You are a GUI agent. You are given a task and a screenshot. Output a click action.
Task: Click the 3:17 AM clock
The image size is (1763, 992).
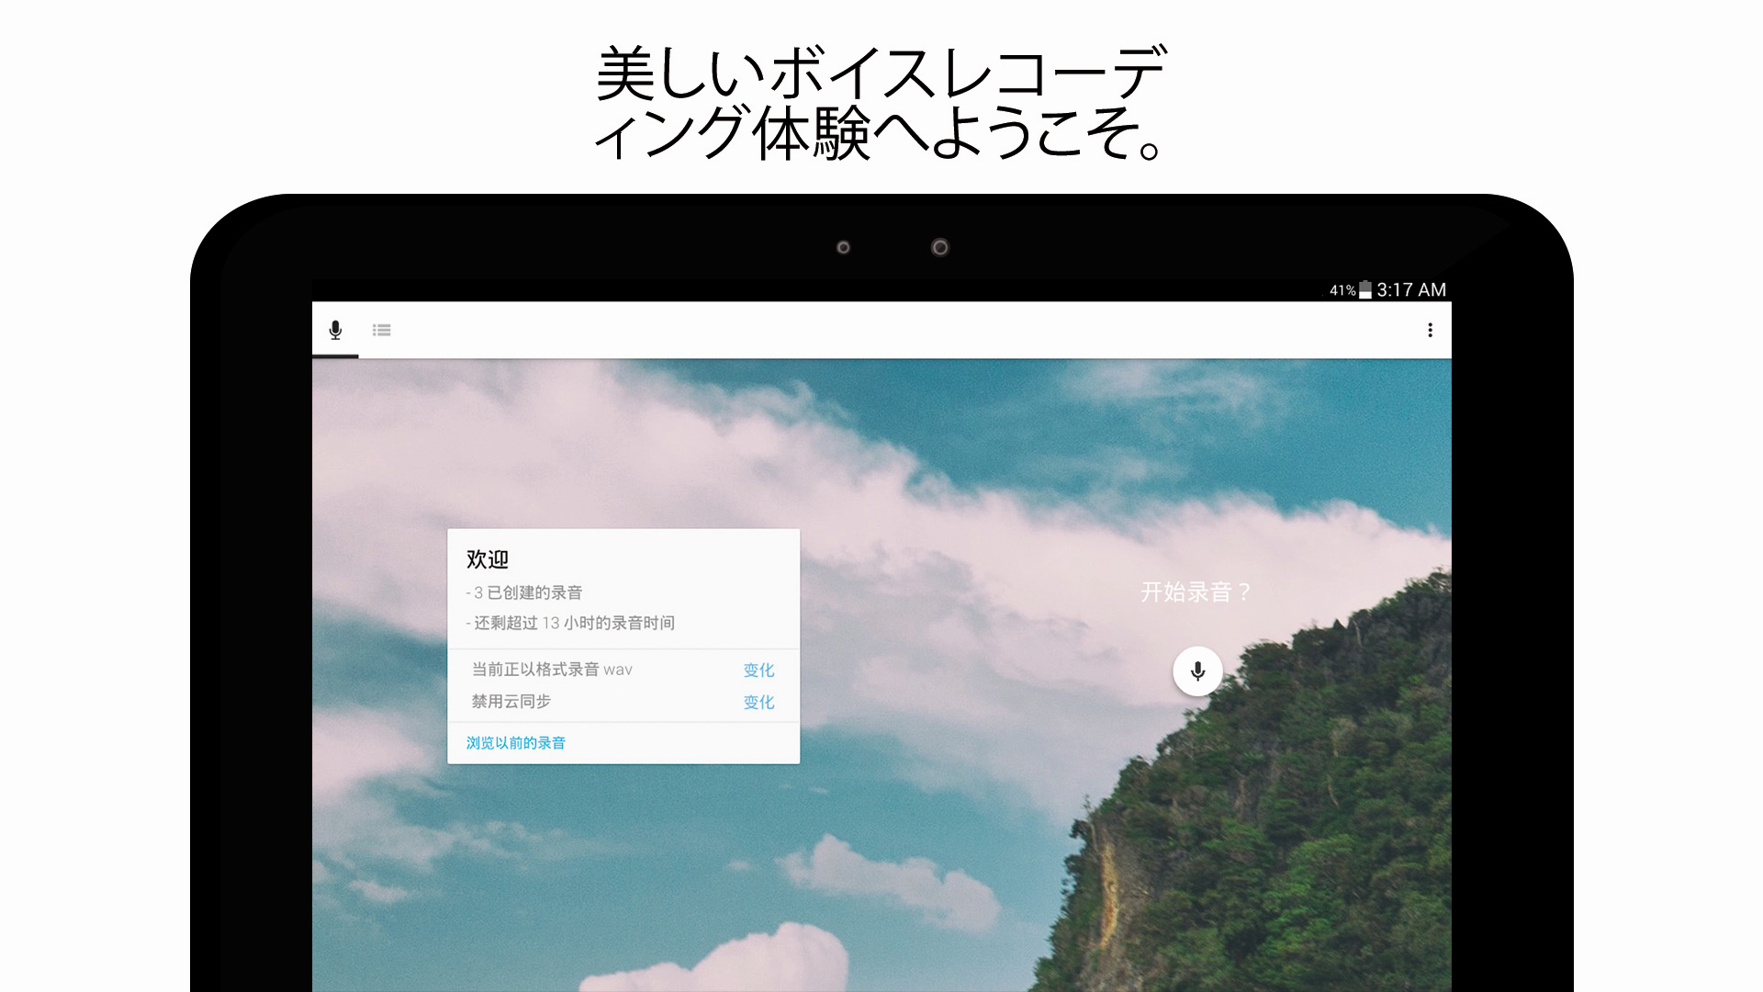1411,289
